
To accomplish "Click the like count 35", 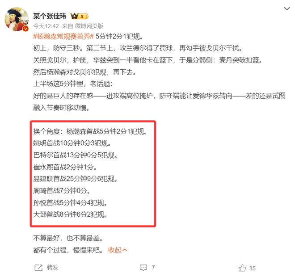I will [x=252, y=268].
